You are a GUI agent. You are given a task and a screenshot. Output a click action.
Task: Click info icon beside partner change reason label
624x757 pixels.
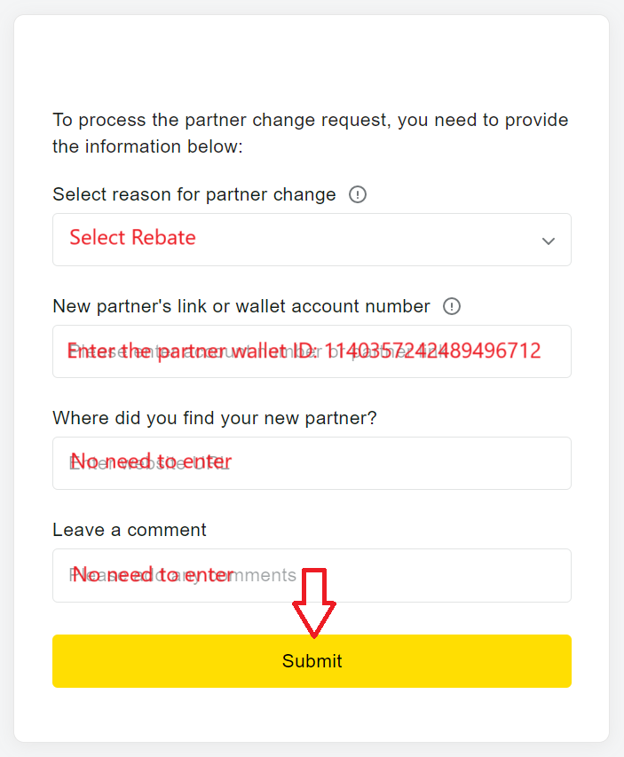coord(358,194)
